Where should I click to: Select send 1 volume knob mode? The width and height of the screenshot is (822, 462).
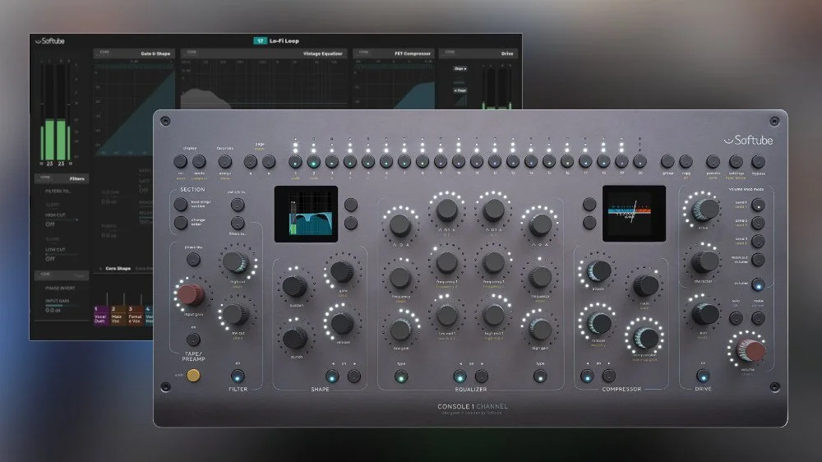[x=758, y=205]
